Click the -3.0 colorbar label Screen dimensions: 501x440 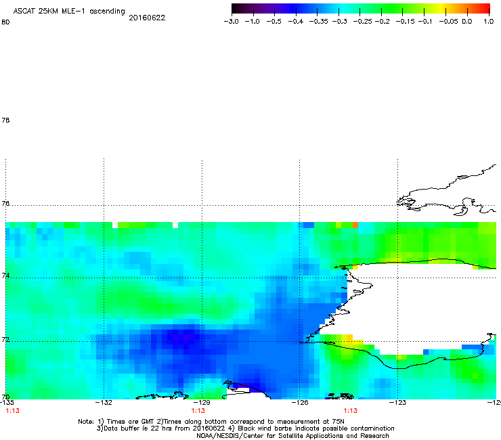pos(231,22)
